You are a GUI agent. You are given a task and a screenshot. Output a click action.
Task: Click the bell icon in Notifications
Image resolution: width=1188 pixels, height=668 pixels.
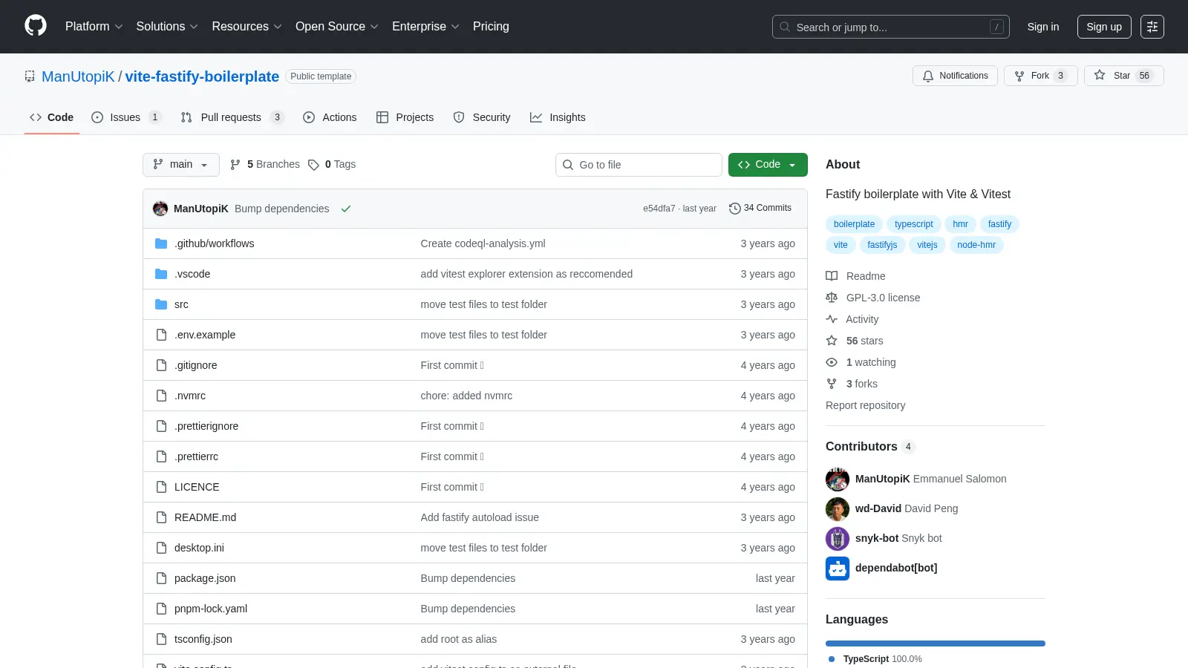pyautogui.click(x=928, y=76)
